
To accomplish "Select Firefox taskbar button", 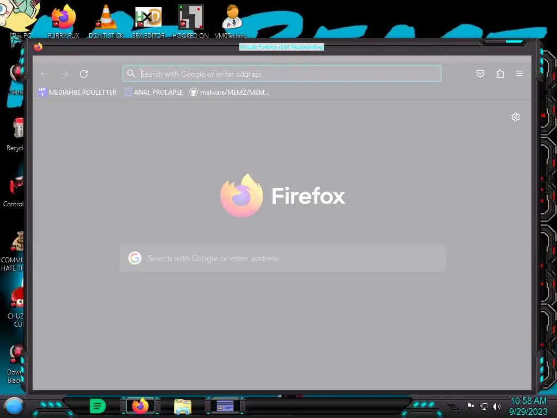I will pyautogui.click(x=140, y=406).
